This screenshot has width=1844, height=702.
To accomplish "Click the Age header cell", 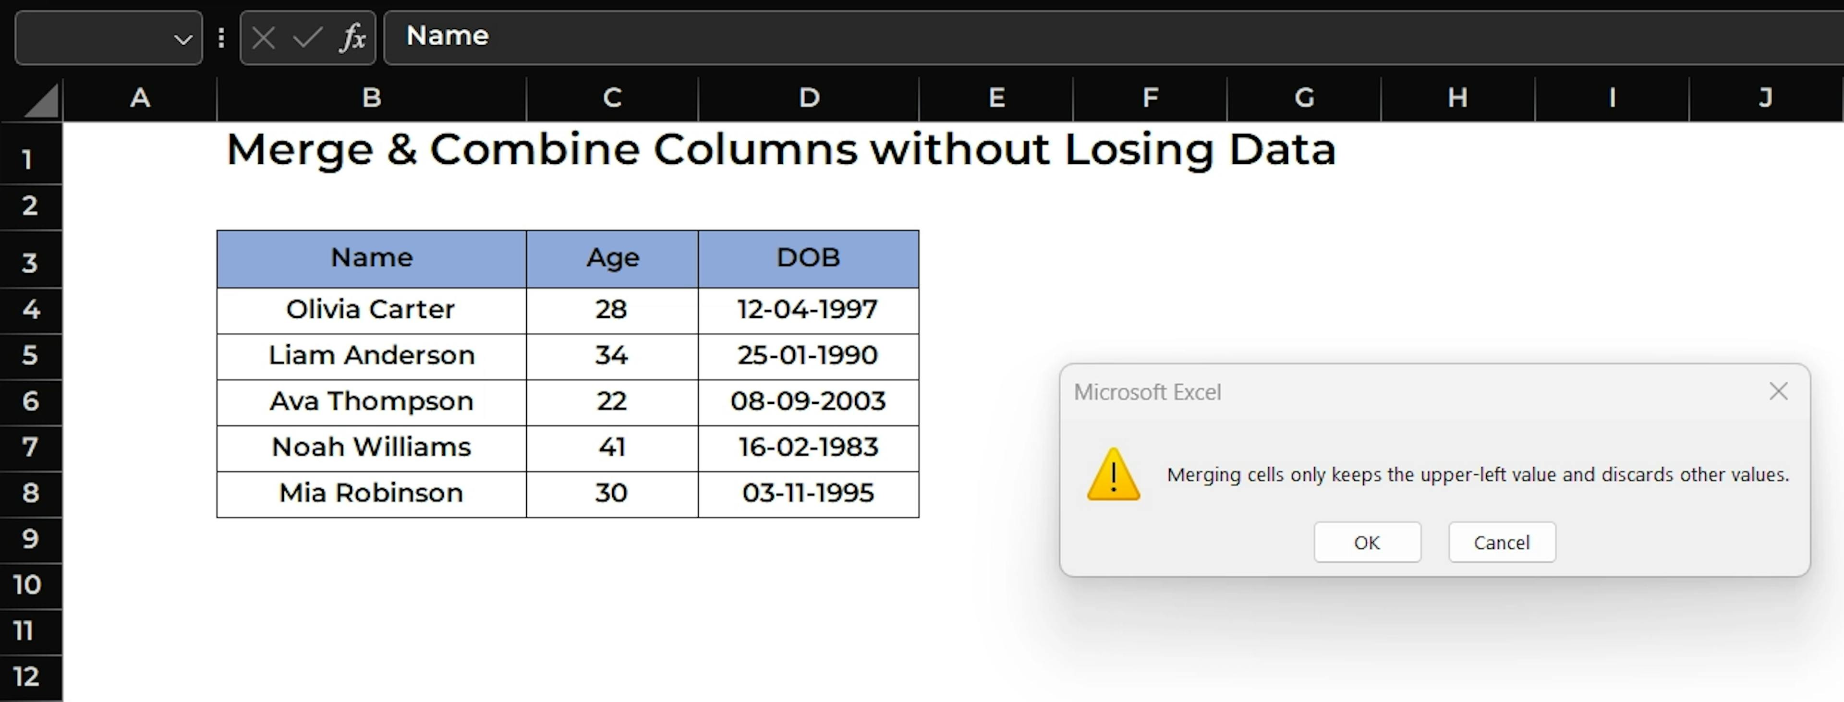I will 612,258.
